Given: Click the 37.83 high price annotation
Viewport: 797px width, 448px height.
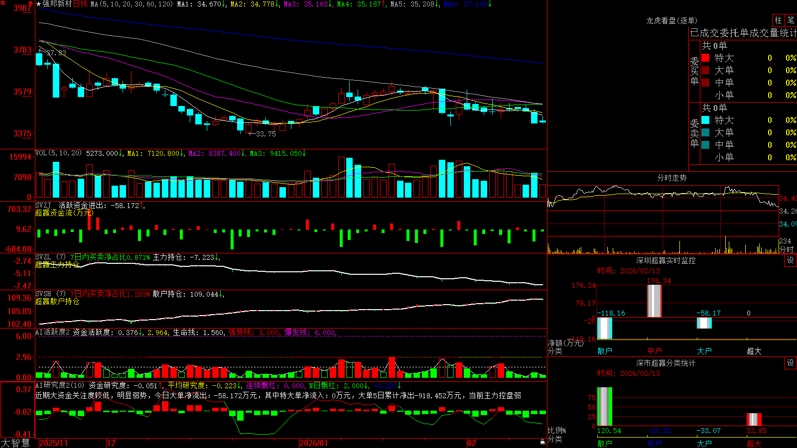Looking at the screenshot, I should pyautogui.click(x=56, y=53).
